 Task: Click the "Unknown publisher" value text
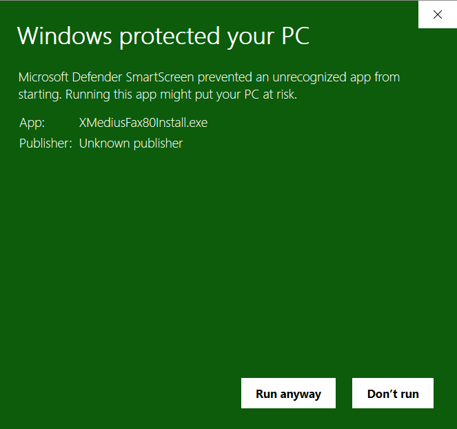coord(131,143)
